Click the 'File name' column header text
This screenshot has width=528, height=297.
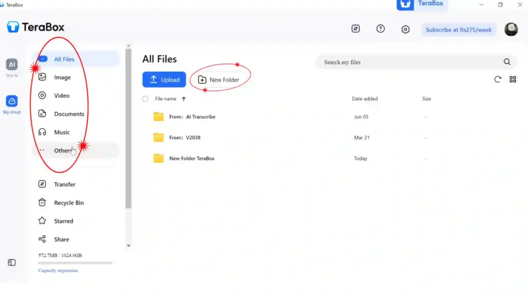pos(166,98)
